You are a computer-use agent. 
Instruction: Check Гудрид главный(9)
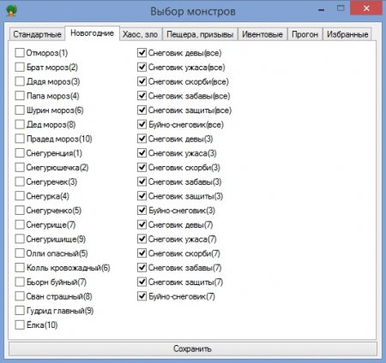(20, 311)
